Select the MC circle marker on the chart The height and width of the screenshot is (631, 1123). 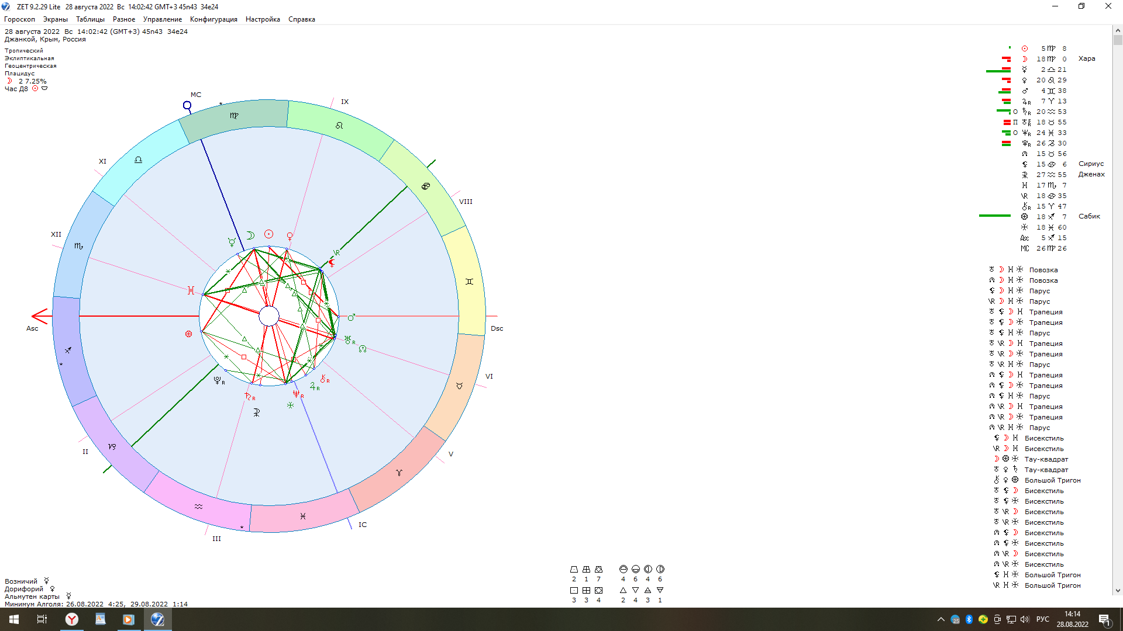pyautogui.click(x=187, y=105)
